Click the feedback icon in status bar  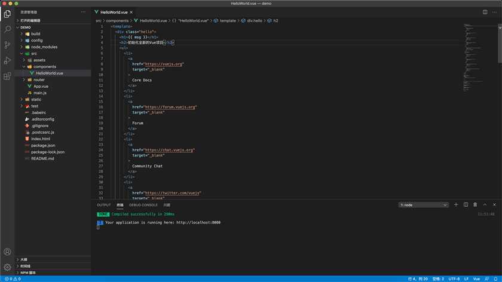(486, 279)
